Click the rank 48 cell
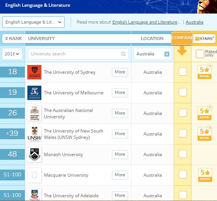This screenshot has height=201, width=217. click(x=12, y=154)
